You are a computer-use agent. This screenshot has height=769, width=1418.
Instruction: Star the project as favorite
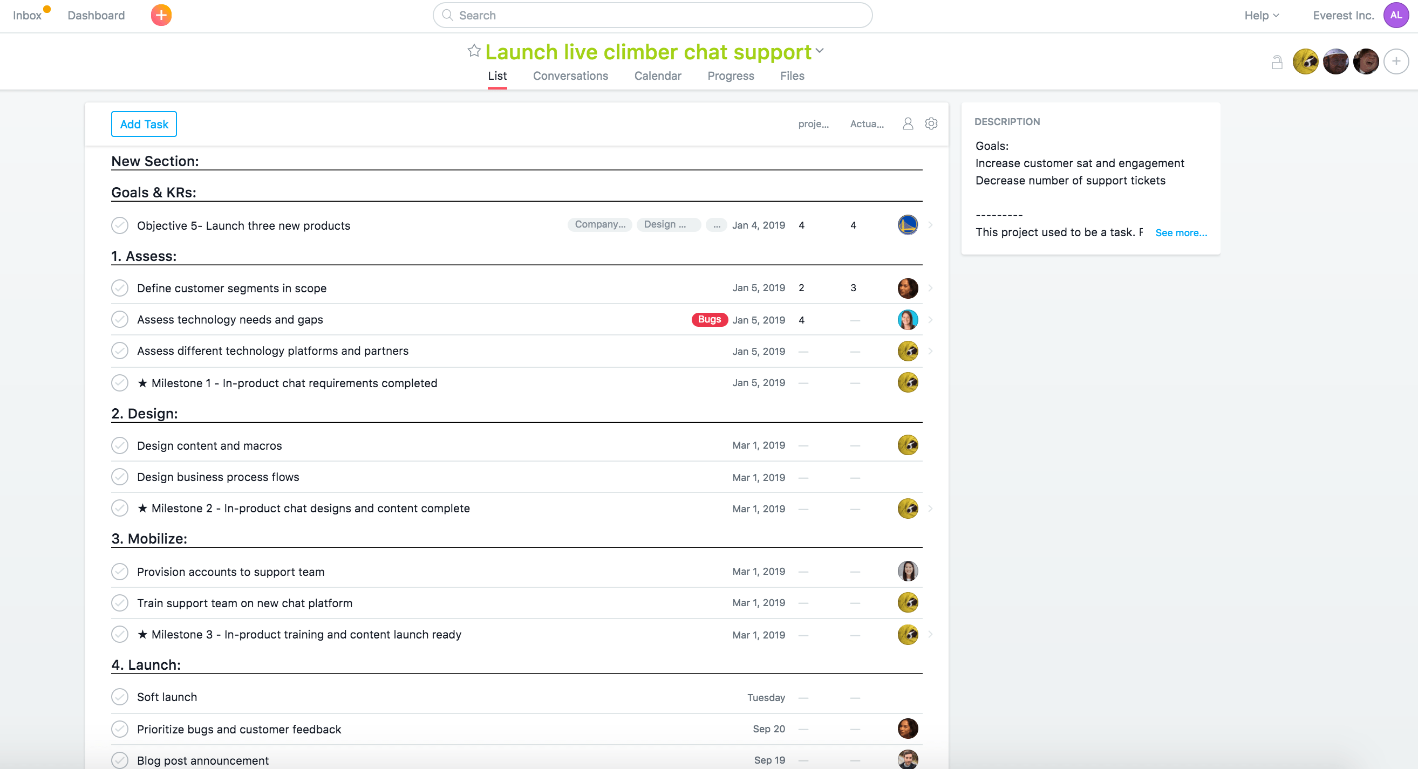(x=473, y=51)
